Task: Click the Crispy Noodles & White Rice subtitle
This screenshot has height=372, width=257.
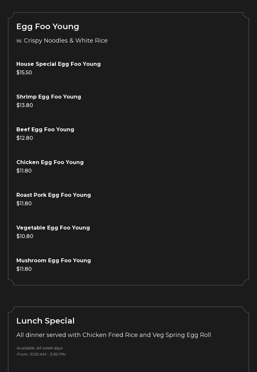Action: click(62, 41)
